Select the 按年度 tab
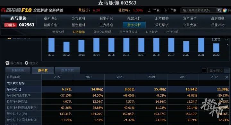The height and width of the screenshot is (125, 231). [43, 70]
